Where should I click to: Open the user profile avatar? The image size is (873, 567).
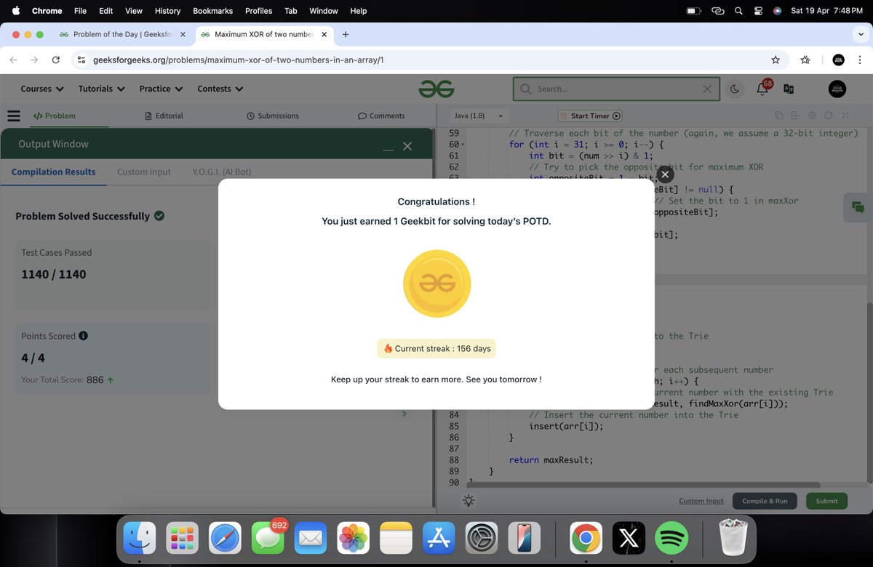click(837, 89)
